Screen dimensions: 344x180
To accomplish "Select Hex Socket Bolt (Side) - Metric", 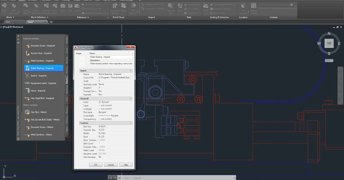I will pos(45,120).
